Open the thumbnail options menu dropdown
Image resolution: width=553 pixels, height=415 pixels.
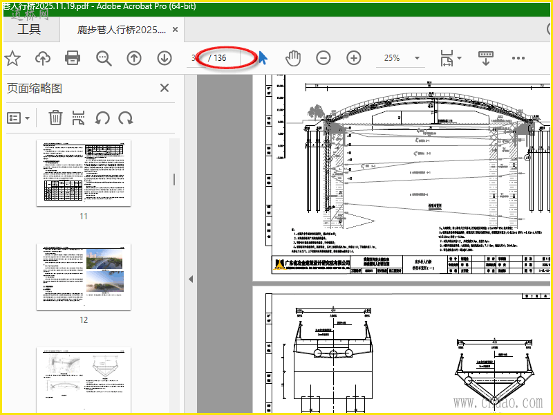[19, 118]
